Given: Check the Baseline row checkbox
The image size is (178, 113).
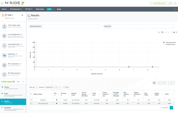Looking at the screenshot, I should pos(31,100).
